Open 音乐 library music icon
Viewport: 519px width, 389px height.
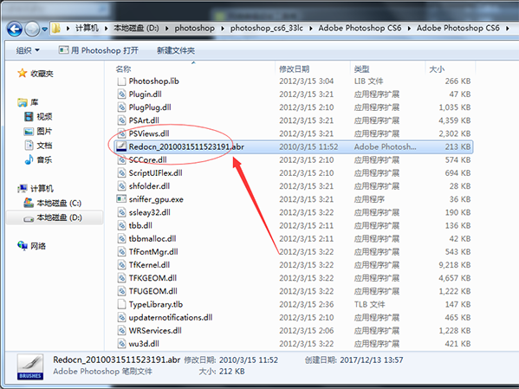click(x=29, y=159)
